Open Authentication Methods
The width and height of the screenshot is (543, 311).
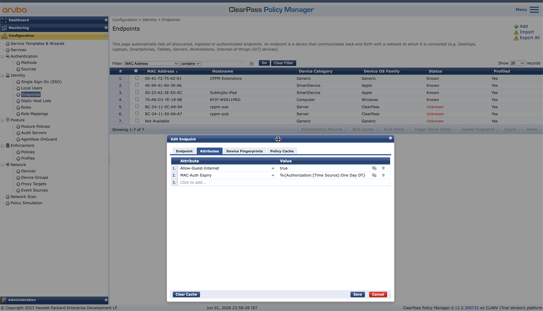click(x=29, y=62)
